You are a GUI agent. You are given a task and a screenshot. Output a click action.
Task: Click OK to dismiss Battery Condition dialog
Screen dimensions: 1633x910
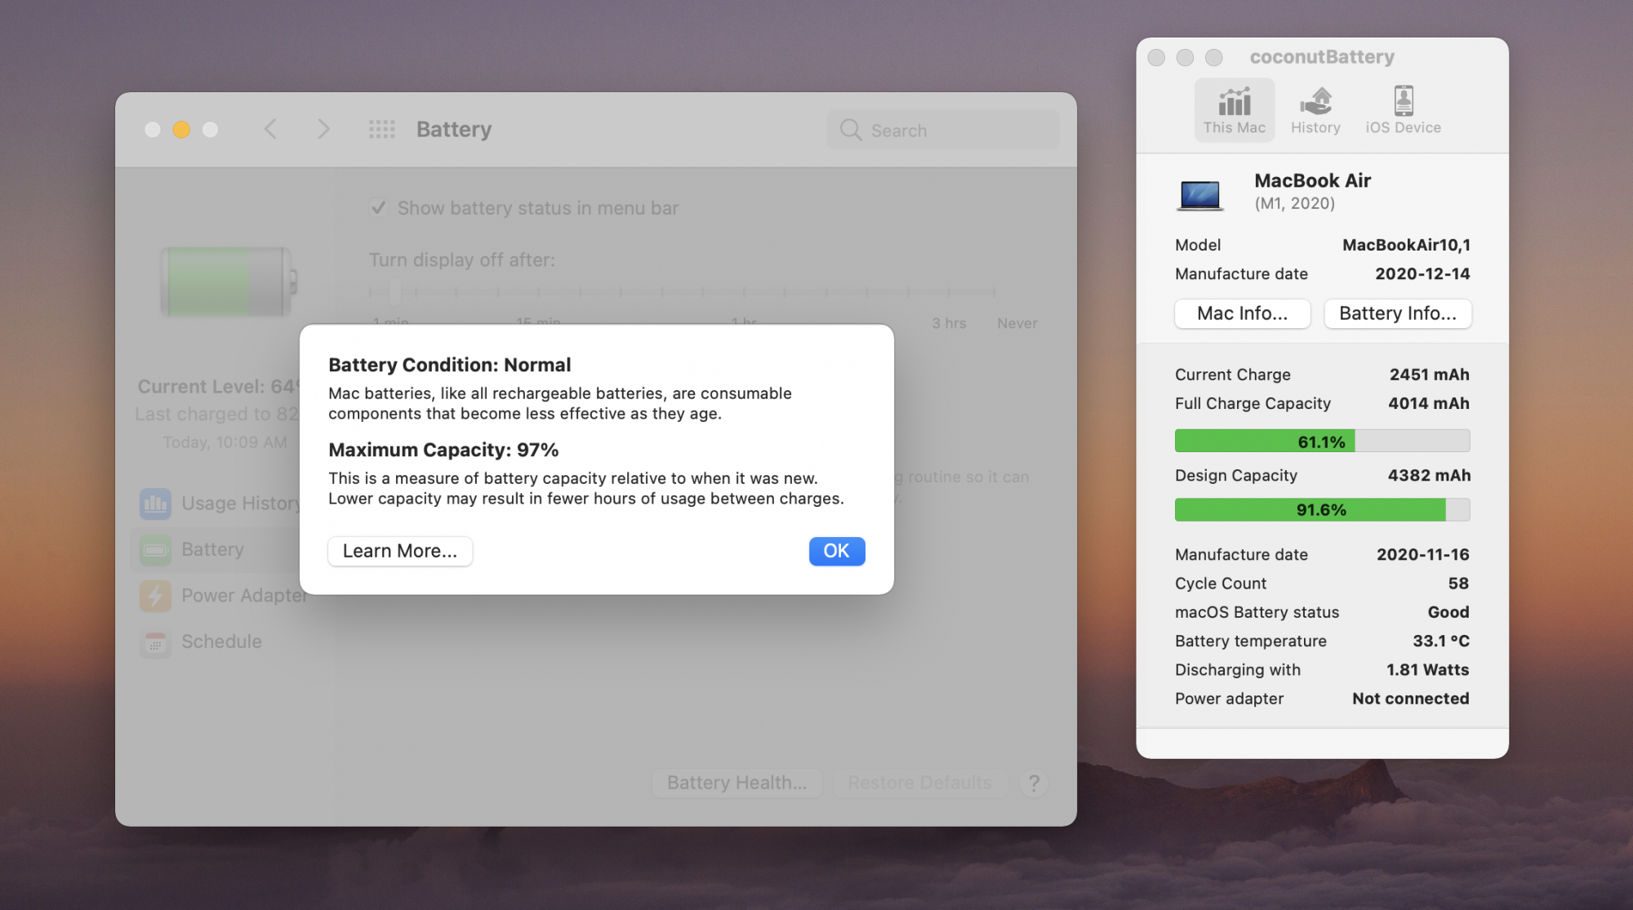(837, 550)
